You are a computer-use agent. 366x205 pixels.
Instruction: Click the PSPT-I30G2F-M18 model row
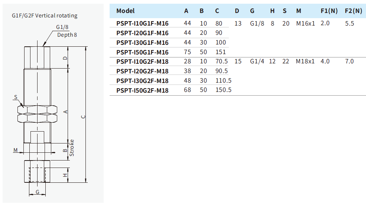(x=142, y=81)
